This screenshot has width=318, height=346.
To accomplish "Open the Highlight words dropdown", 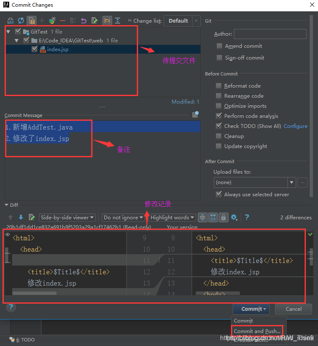I will pyautogui.click(x=172, y=217).
